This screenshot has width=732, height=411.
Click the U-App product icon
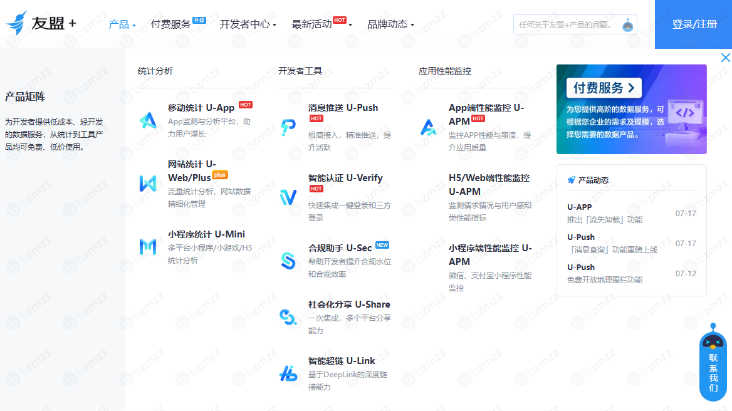click(148, 120)
